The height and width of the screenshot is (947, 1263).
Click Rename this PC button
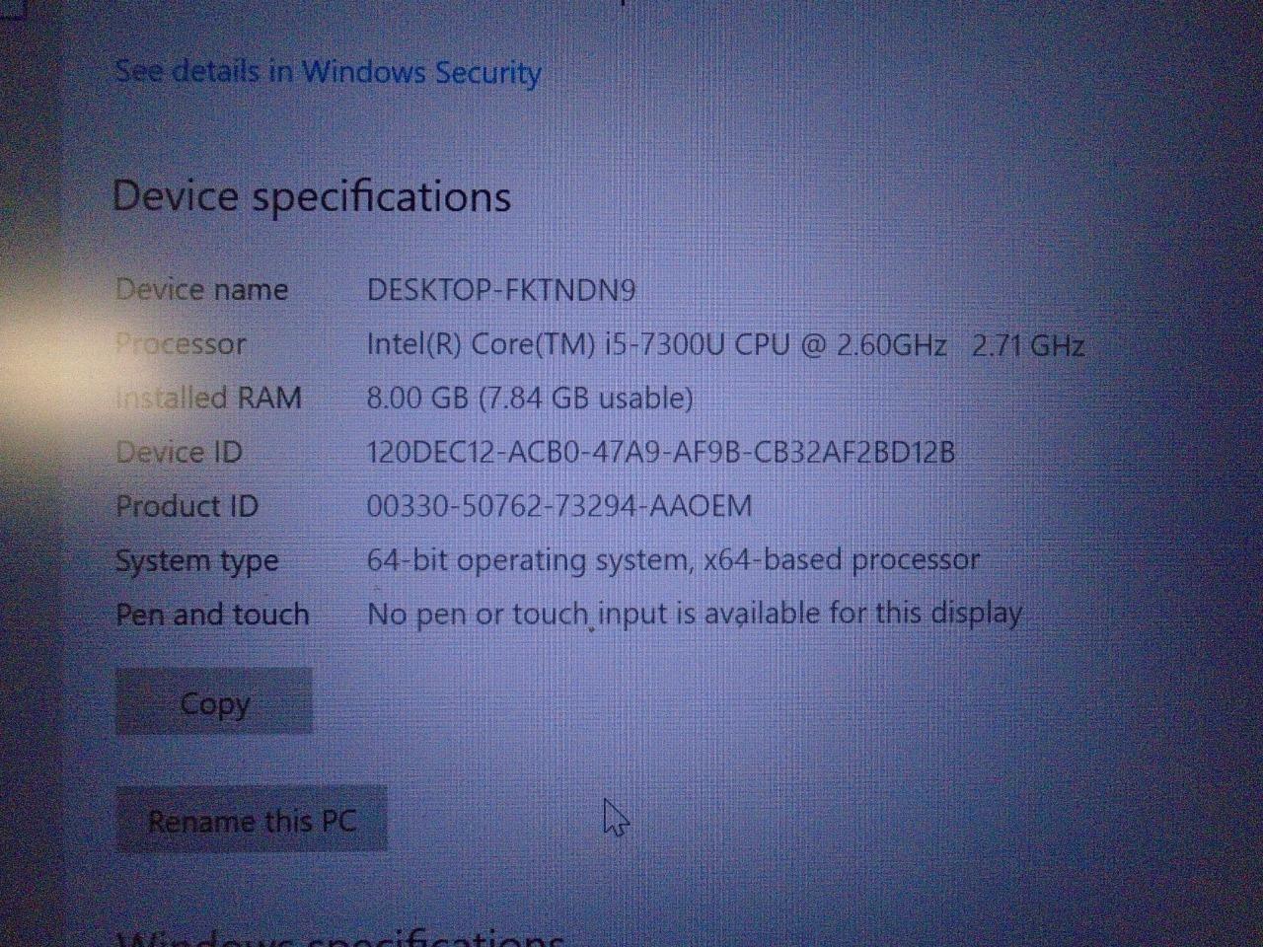coord(252,819)
